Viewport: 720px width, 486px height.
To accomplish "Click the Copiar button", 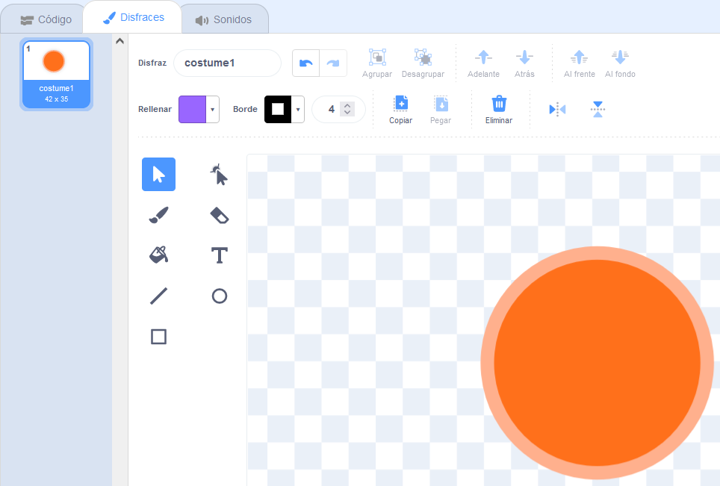I will tap(400, 109).
